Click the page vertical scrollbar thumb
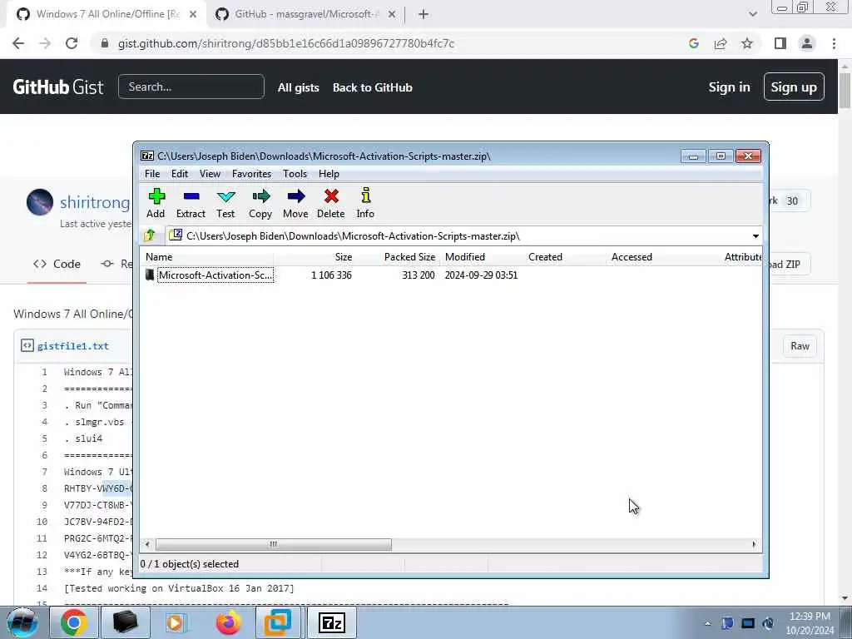Screen dimensions: 852x639 (845, 90)
